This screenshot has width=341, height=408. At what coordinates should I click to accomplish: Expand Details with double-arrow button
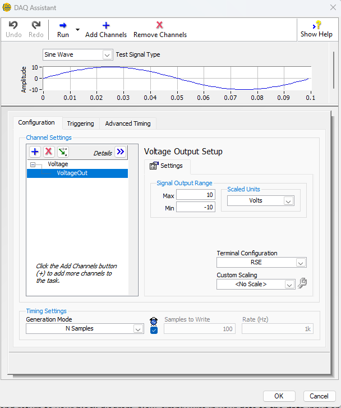(121, 152)
